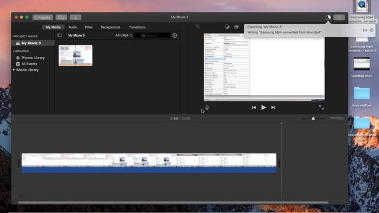Skip to next clip in viewer
The width and height of the screenshot is (379, 213).
pyautogui.click(x=273, y=108)
